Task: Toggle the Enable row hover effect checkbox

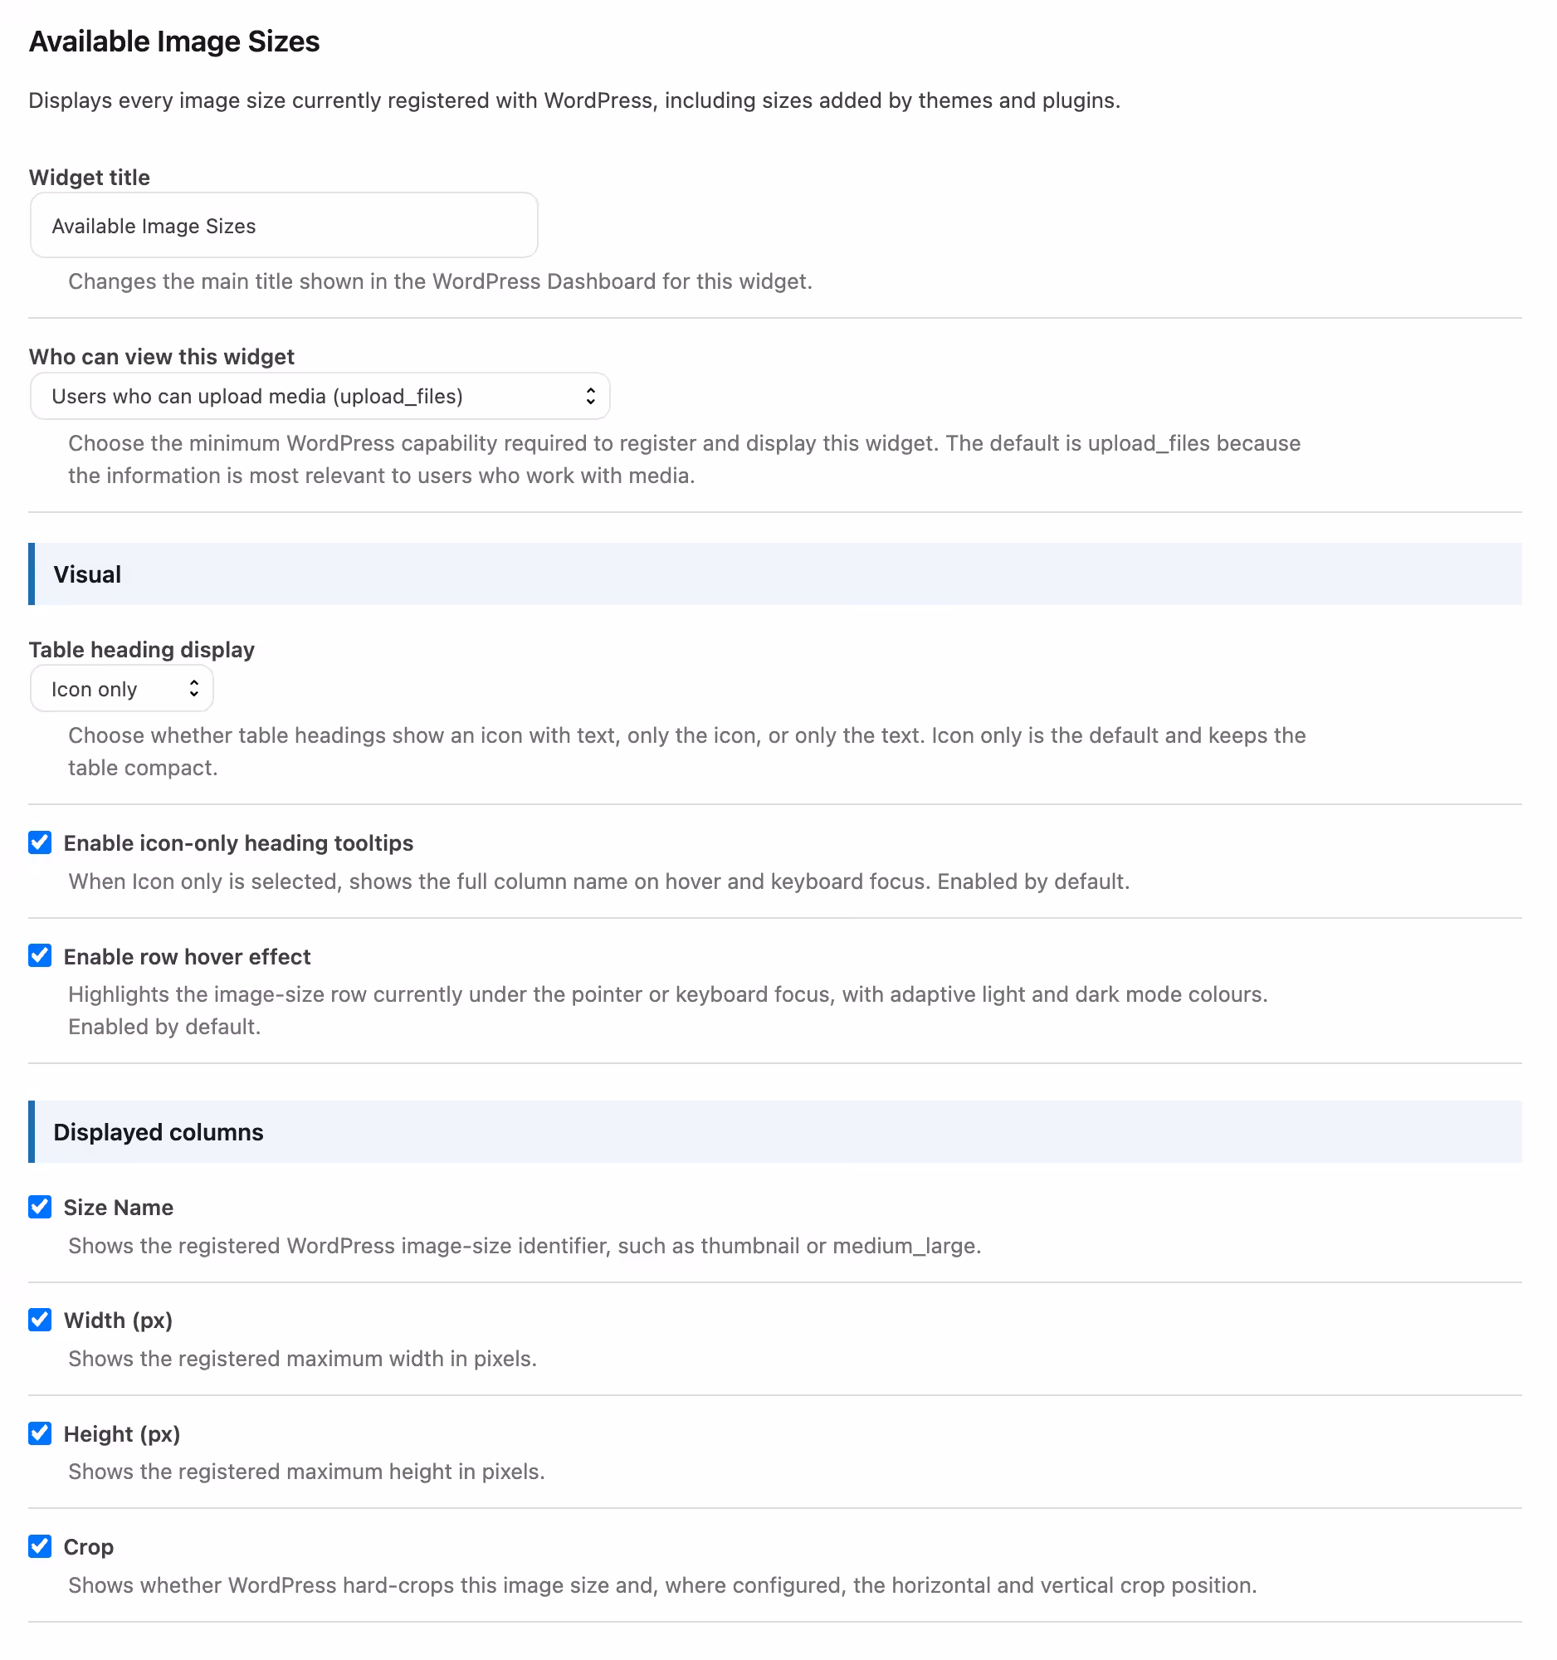Action: pos(40,955)
